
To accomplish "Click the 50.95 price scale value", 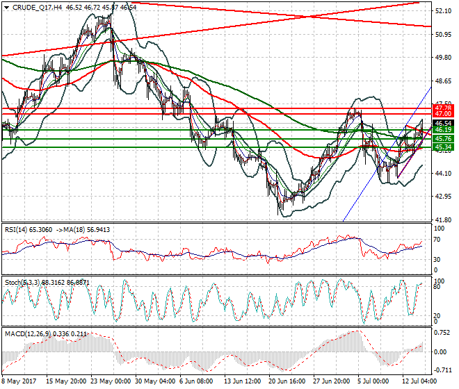I will click(443, 35).
